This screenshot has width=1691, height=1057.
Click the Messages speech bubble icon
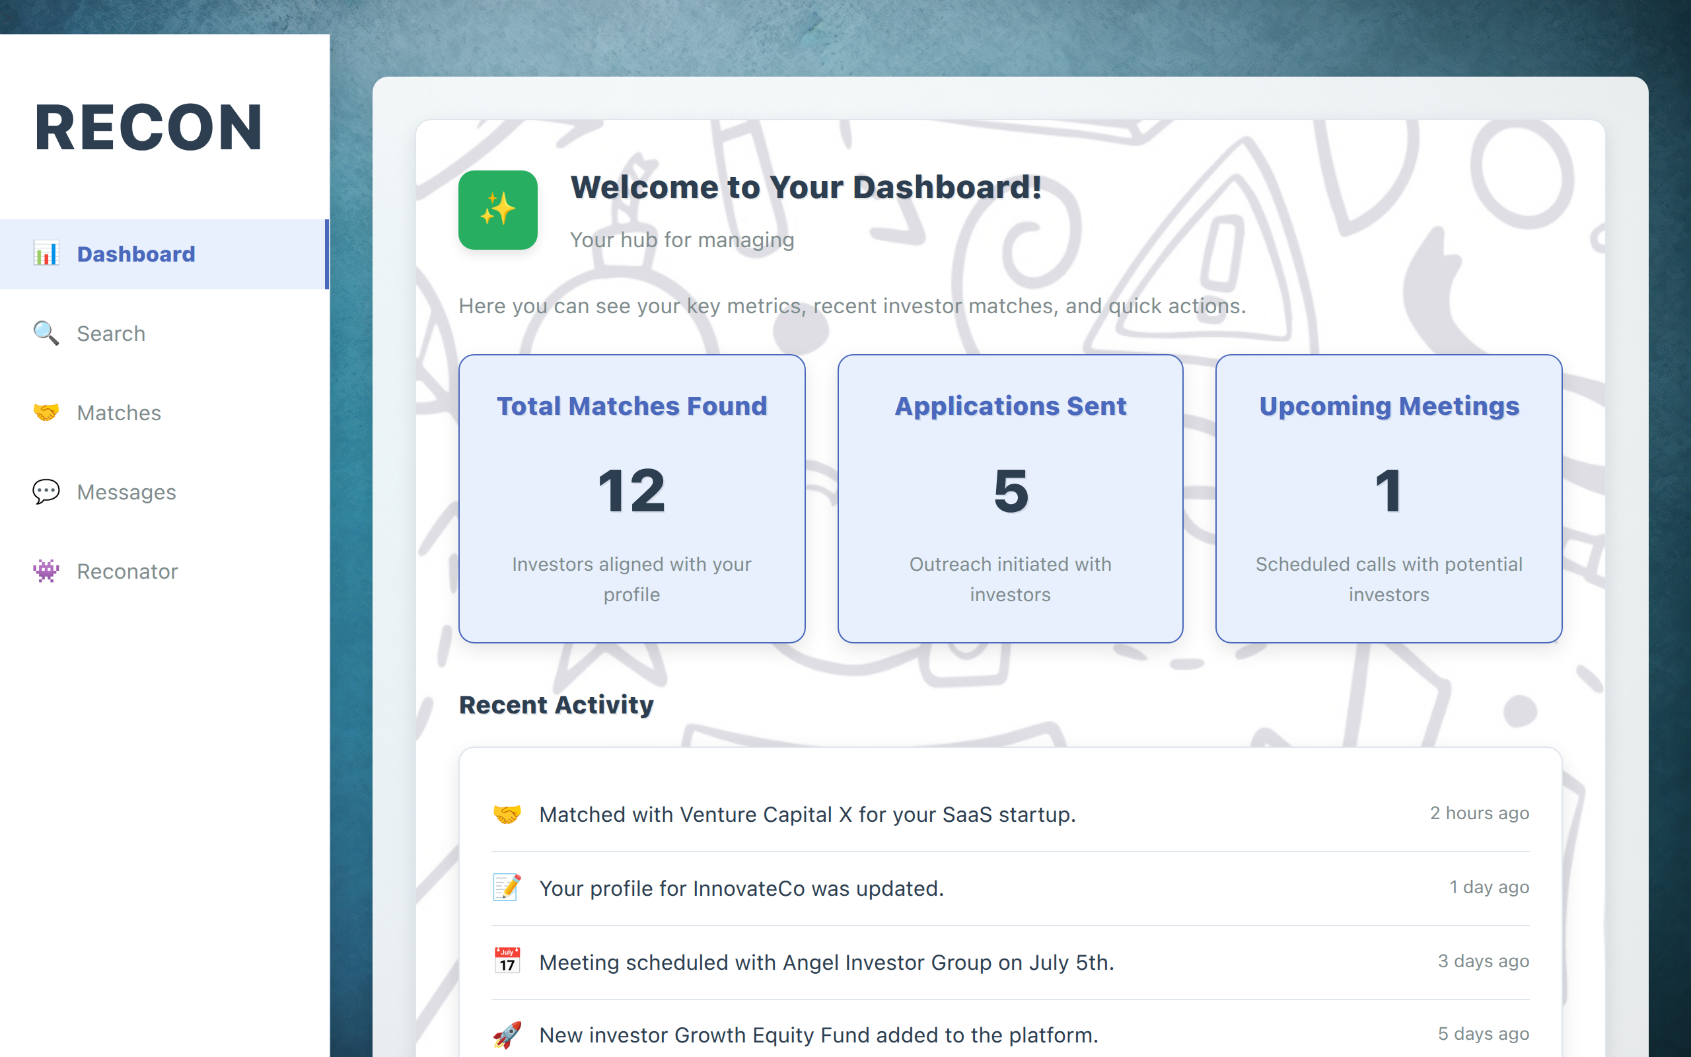46,492
